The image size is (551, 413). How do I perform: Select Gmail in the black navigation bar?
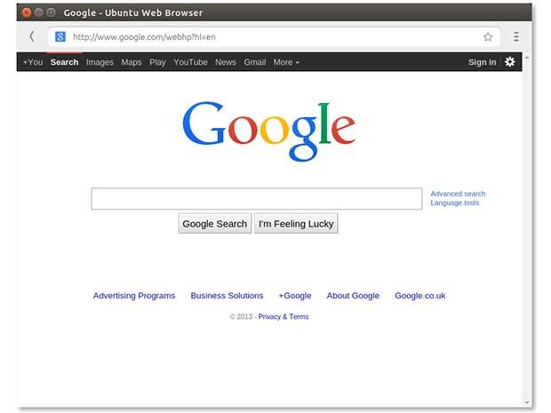pyautogui.click(x=255, y=62)
